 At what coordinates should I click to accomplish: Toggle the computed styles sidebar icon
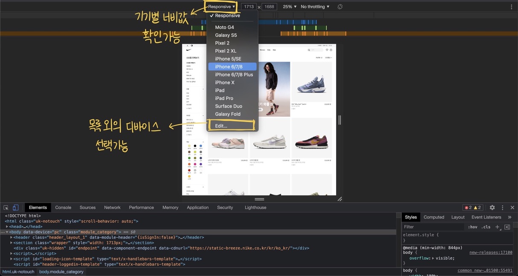coord(507,227)
